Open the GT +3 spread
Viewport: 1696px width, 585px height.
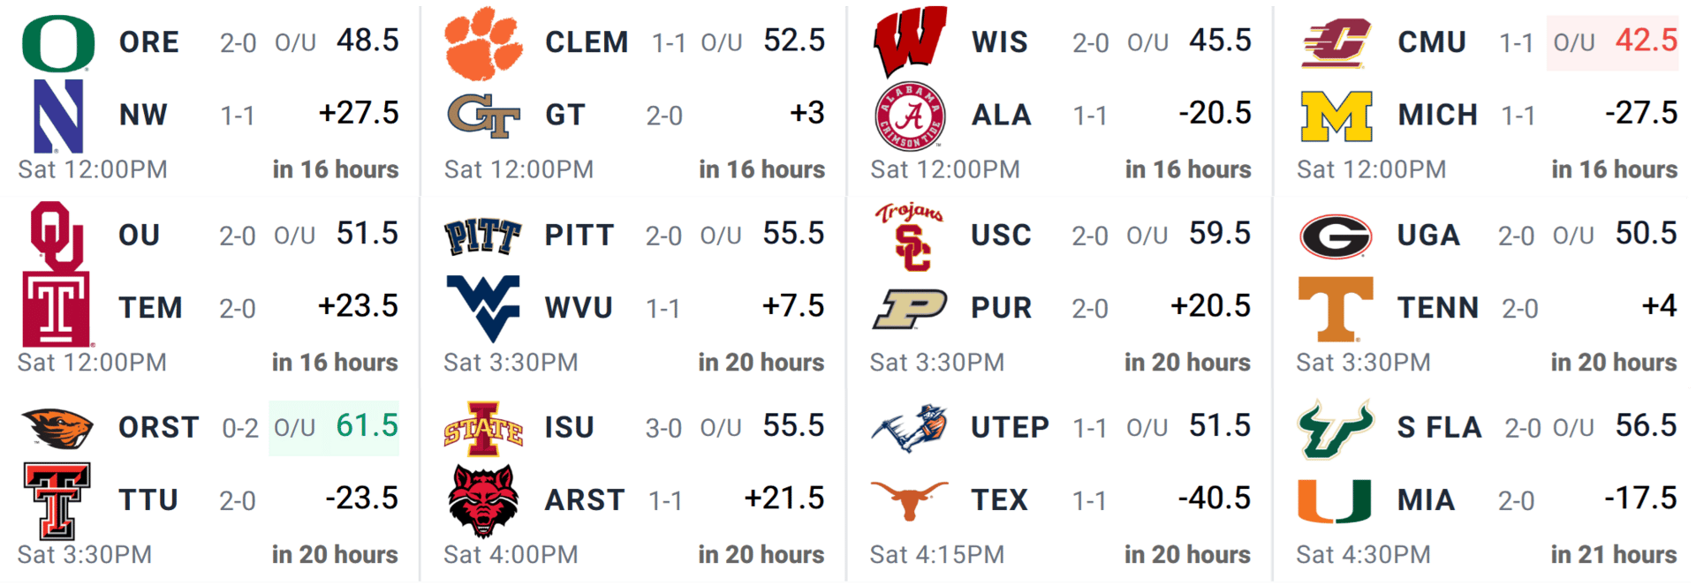806,114
